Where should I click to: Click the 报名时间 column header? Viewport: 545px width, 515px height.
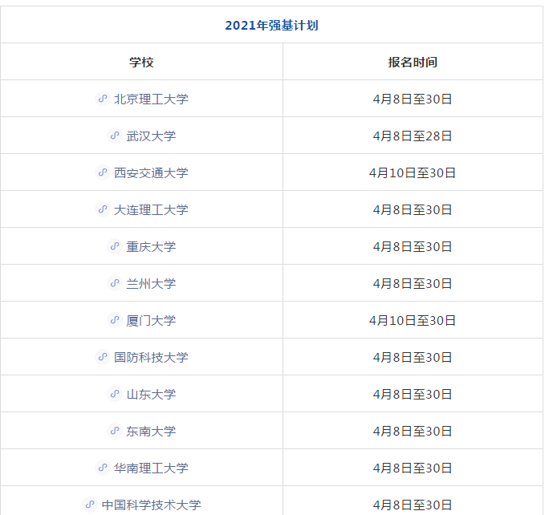pyautogui.click(x=413, y=62)
